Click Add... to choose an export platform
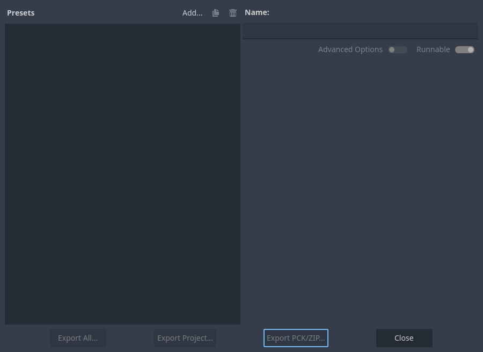This screenshot has width=483, height=352. tap(192, 12)
